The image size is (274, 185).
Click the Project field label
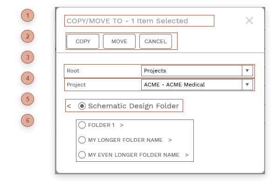click(x=76, y=85)
